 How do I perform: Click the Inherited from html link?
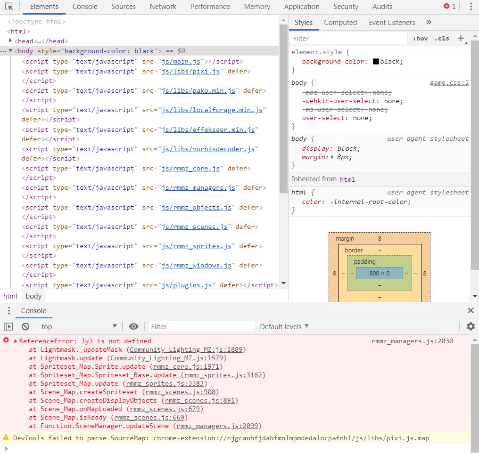point(347,179)
